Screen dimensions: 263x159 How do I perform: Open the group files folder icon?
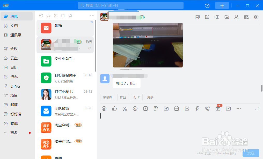(227, 17)
